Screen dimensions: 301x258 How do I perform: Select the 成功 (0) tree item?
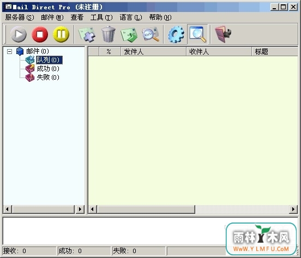(x=48, y=69)
